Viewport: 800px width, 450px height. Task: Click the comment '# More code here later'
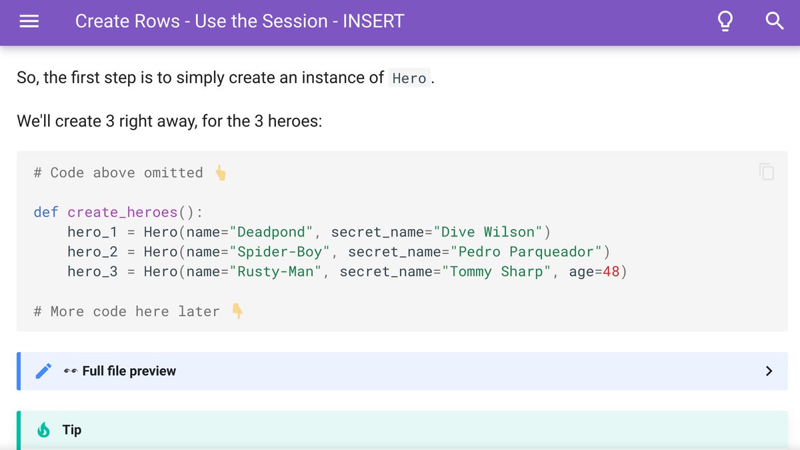coord(127,312)
